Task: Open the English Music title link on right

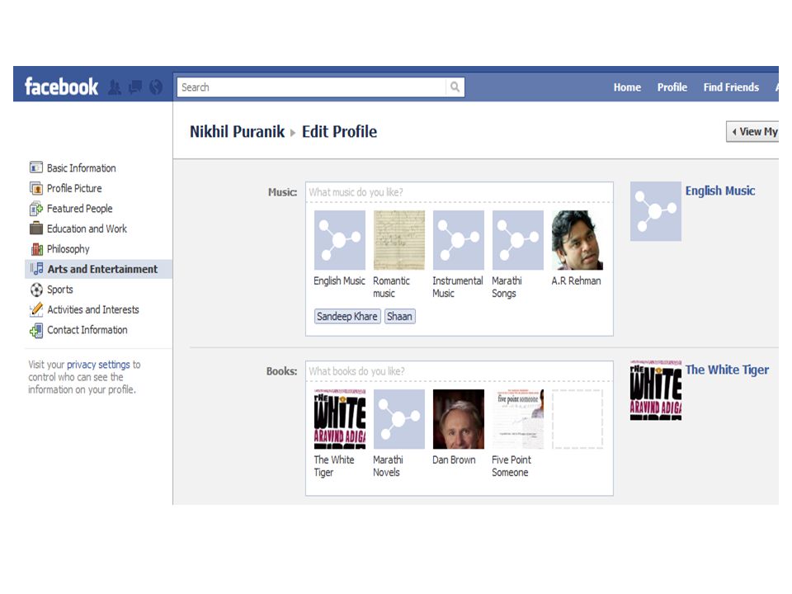Action: pyautogui.click(x=719, y=191)
